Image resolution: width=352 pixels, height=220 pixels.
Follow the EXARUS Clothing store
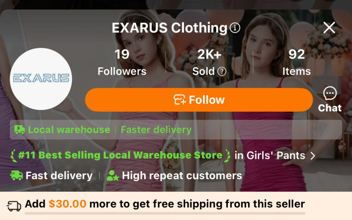pyautogui.click(x=199, y=100)
